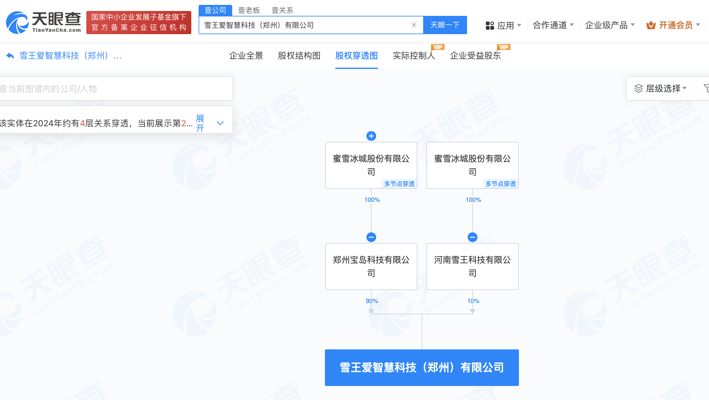This screenshot has height=400, width=709.
Task: Click the 90% shareholding label
Action: click(x=372, y=301)
